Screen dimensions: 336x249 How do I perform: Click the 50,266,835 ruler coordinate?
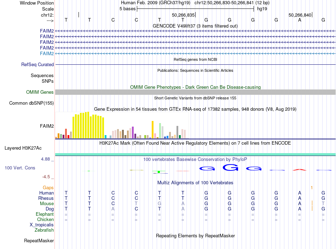[183, 15]
